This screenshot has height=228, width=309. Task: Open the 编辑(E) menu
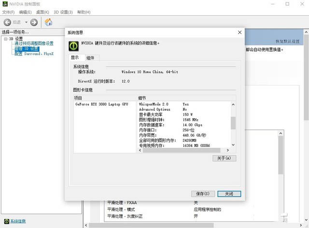click(x=25, y=12)
